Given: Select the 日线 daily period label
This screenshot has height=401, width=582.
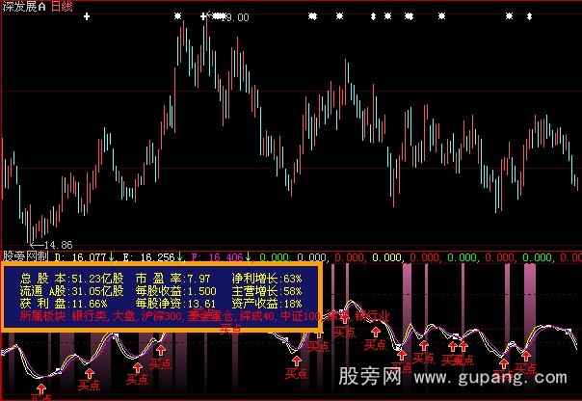Looking at the screenshot, I should click(x=62, y=6).
